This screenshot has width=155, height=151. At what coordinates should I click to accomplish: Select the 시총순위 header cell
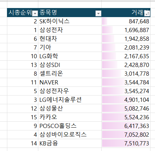point(23,13)
